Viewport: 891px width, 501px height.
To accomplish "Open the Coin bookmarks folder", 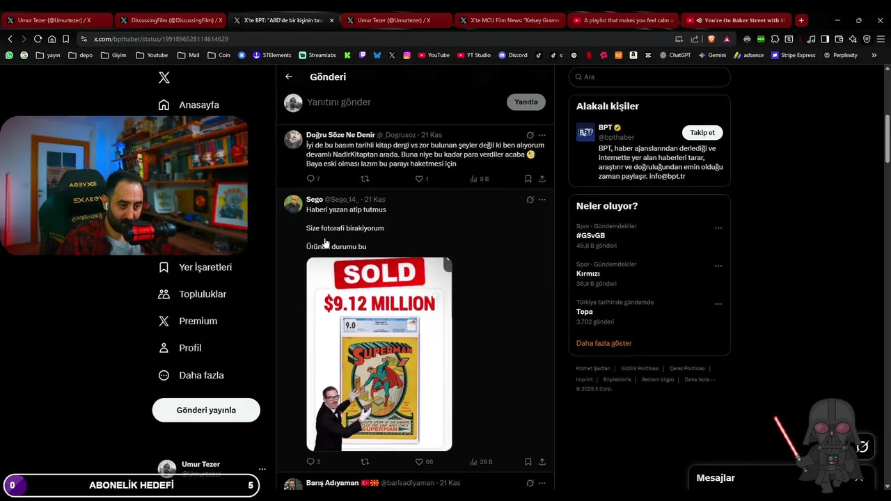I will 219,55.
